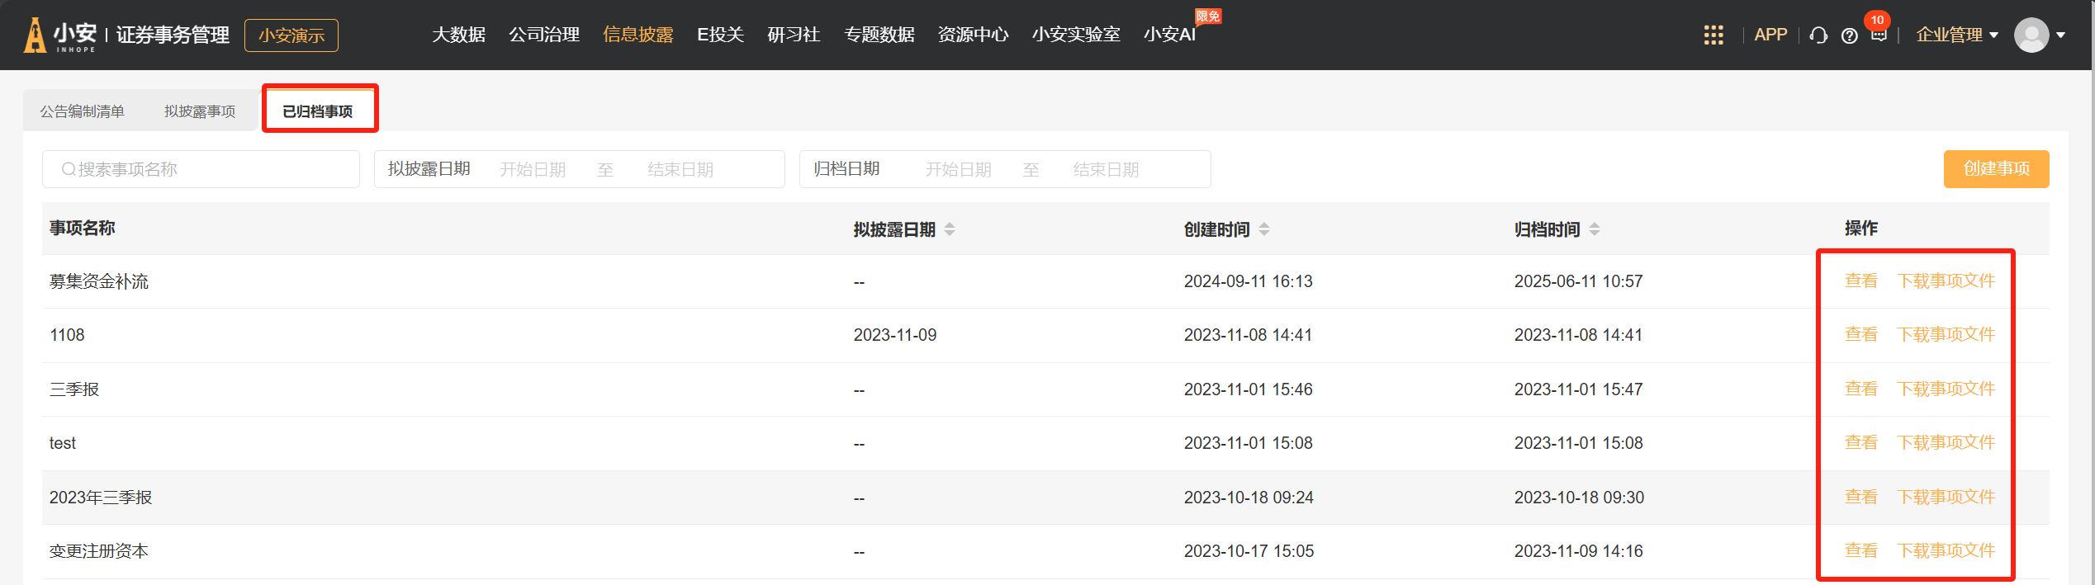Viewport: 2095px width, 585px height.
Task: Expand the dropdown arrow beside avatar
Action: pyautogui.click(x=2061, y=35)
